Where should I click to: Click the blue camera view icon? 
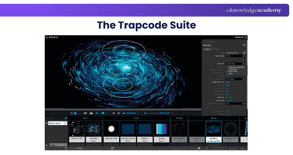pos(75,113)
